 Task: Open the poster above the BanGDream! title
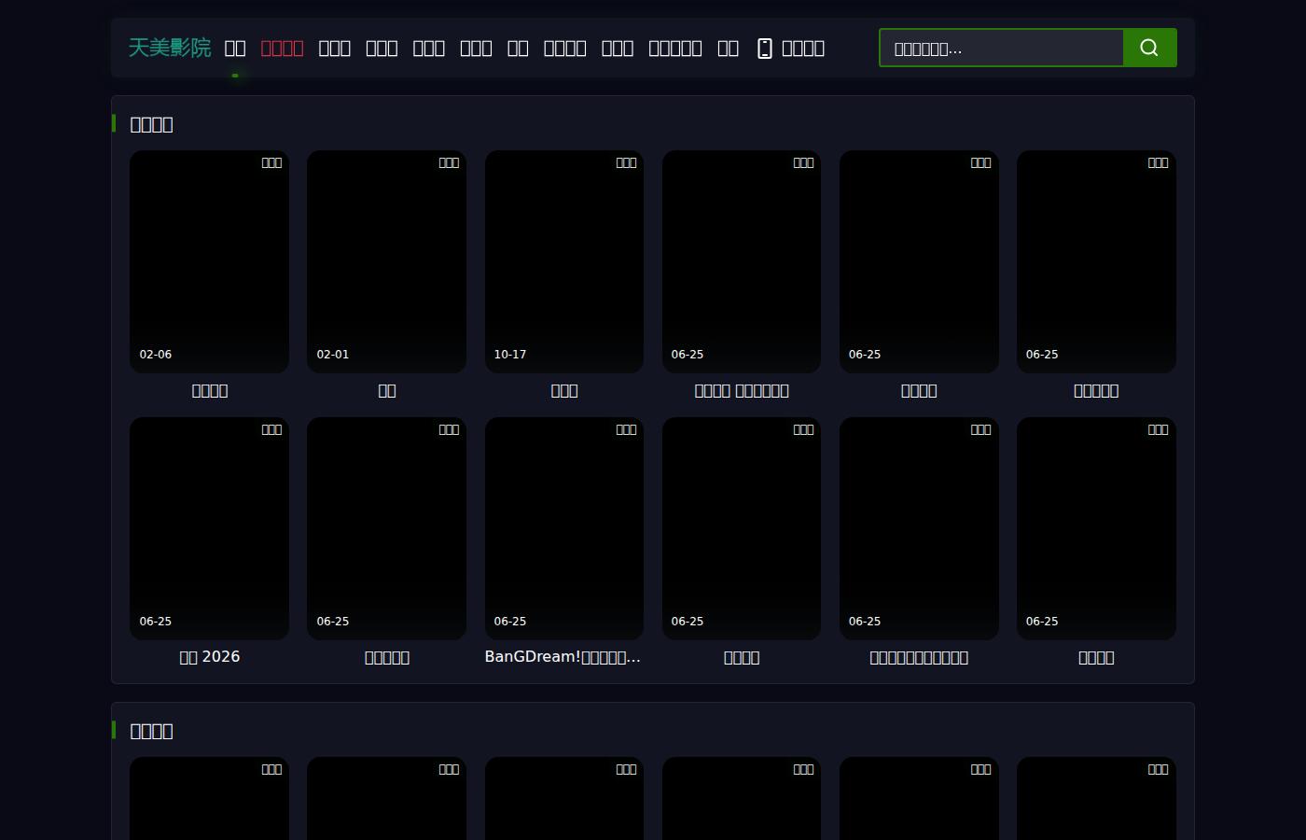(x=564, y=528)
